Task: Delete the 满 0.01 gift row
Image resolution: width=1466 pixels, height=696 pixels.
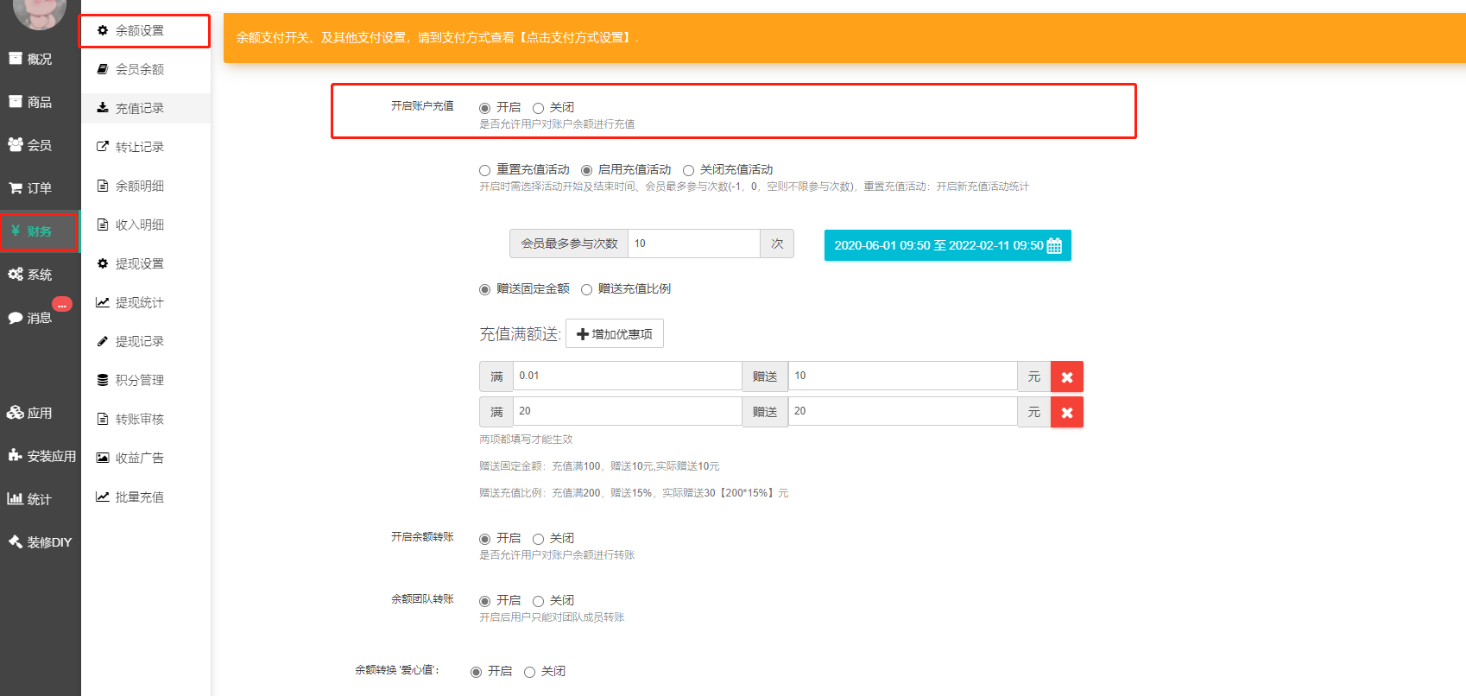Action: [x=1067, y=377]
